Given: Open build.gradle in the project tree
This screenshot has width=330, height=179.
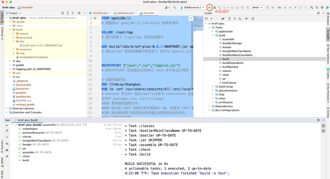Looking at the screenshot, I should tap(23, 85).
